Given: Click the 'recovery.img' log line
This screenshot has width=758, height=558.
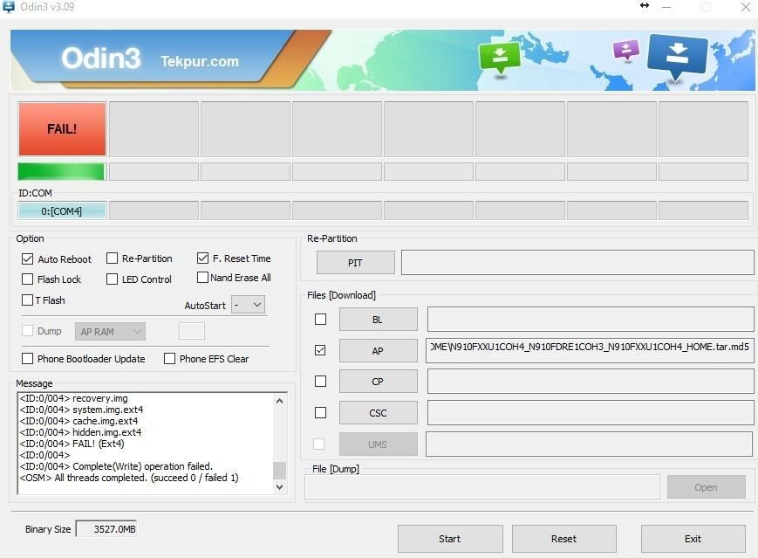Looking at the screenshot, I should [x=74, y=398].
